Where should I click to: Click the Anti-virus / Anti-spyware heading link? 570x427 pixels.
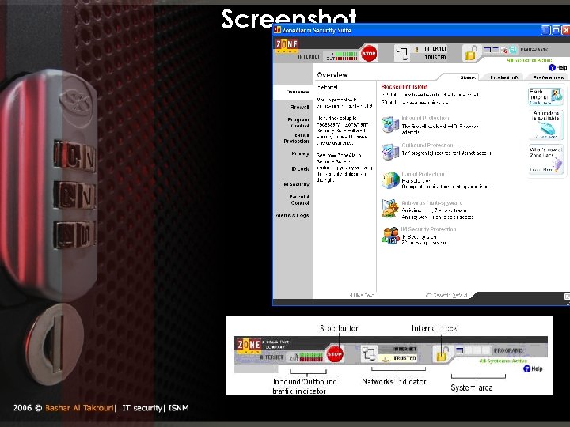431,202
